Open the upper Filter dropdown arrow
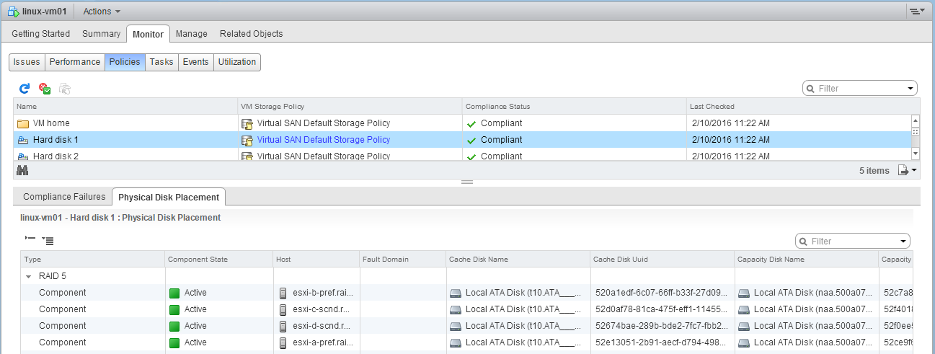 click(x=910, y=89)
